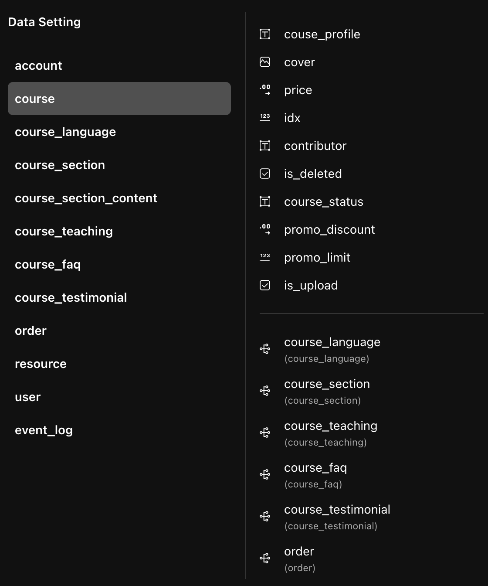Select the contributor field
The height and width of the screenshot is (586, 488).
pyautogui.click(x=315, y=146)
